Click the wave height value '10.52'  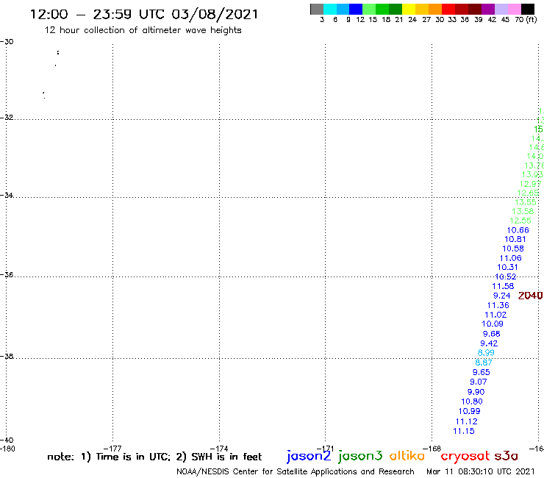point(506,277)
